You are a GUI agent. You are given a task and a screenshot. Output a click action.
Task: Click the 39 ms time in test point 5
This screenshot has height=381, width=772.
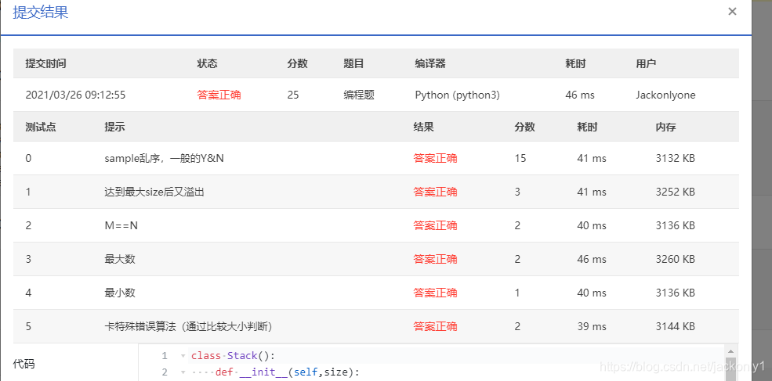coord(591,326)
